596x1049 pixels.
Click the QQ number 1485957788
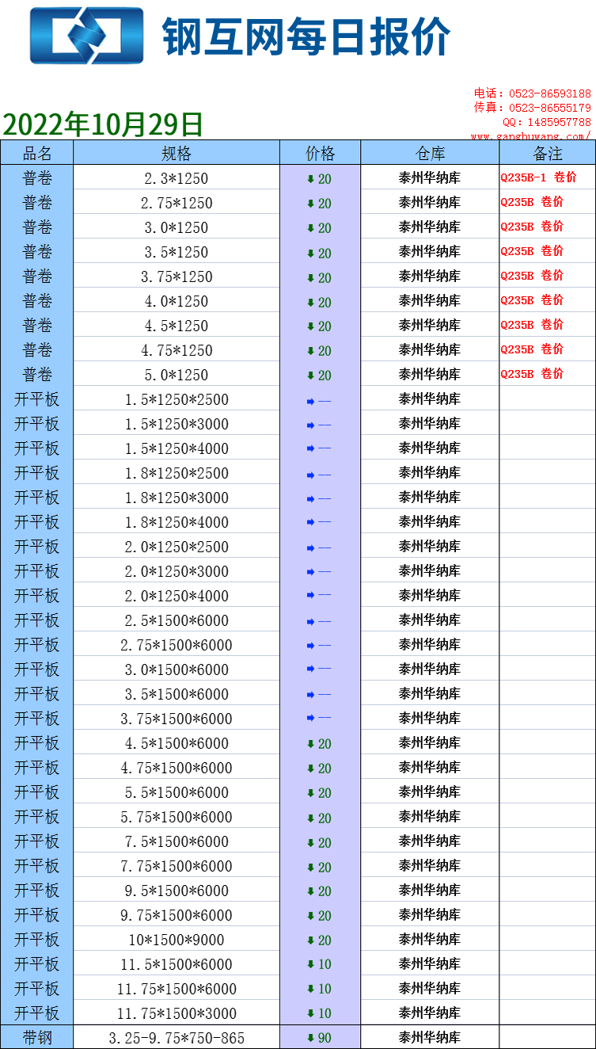point(557,122)
